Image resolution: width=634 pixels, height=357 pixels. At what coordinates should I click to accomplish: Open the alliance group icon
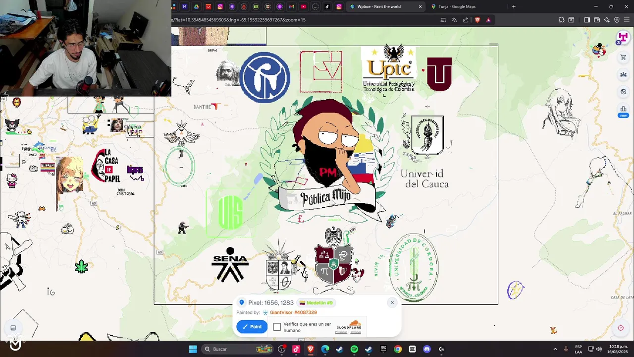point(623,75)
